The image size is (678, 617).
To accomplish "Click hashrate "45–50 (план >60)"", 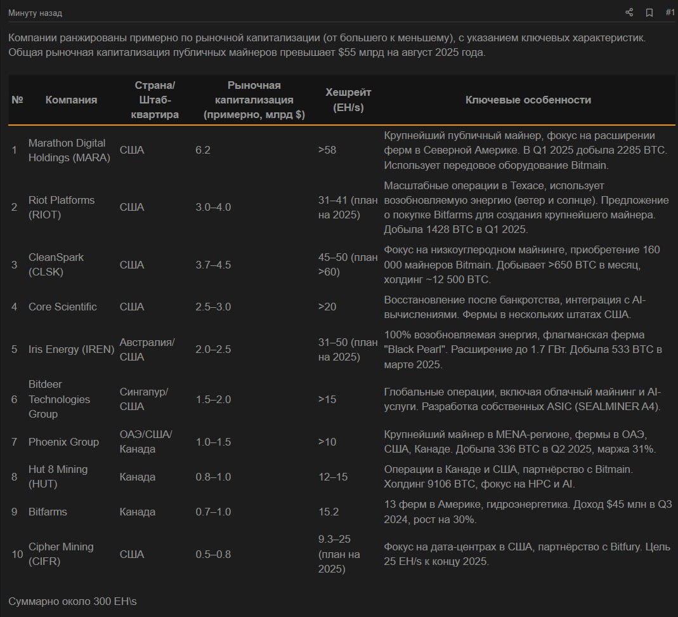I will (x=348, y=264).
